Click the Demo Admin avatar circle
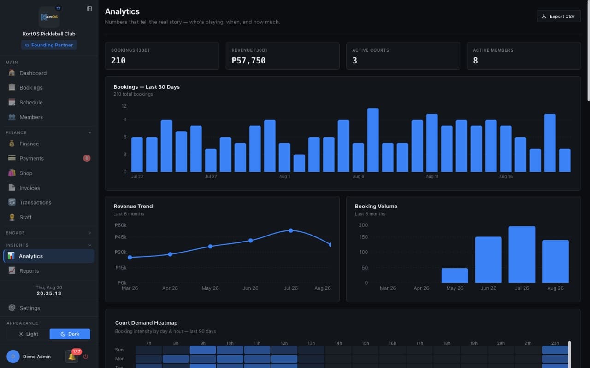This screenshot has width=590, height=368. (x=13, y=356)
